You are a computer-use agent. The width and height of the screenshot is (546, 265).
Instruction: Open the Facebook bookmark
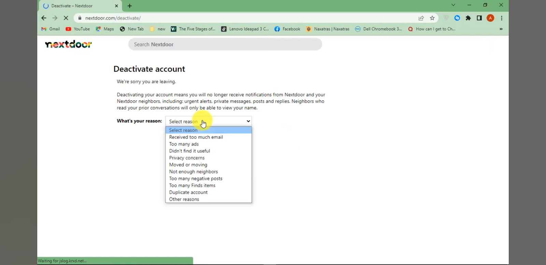coord(287,29)
